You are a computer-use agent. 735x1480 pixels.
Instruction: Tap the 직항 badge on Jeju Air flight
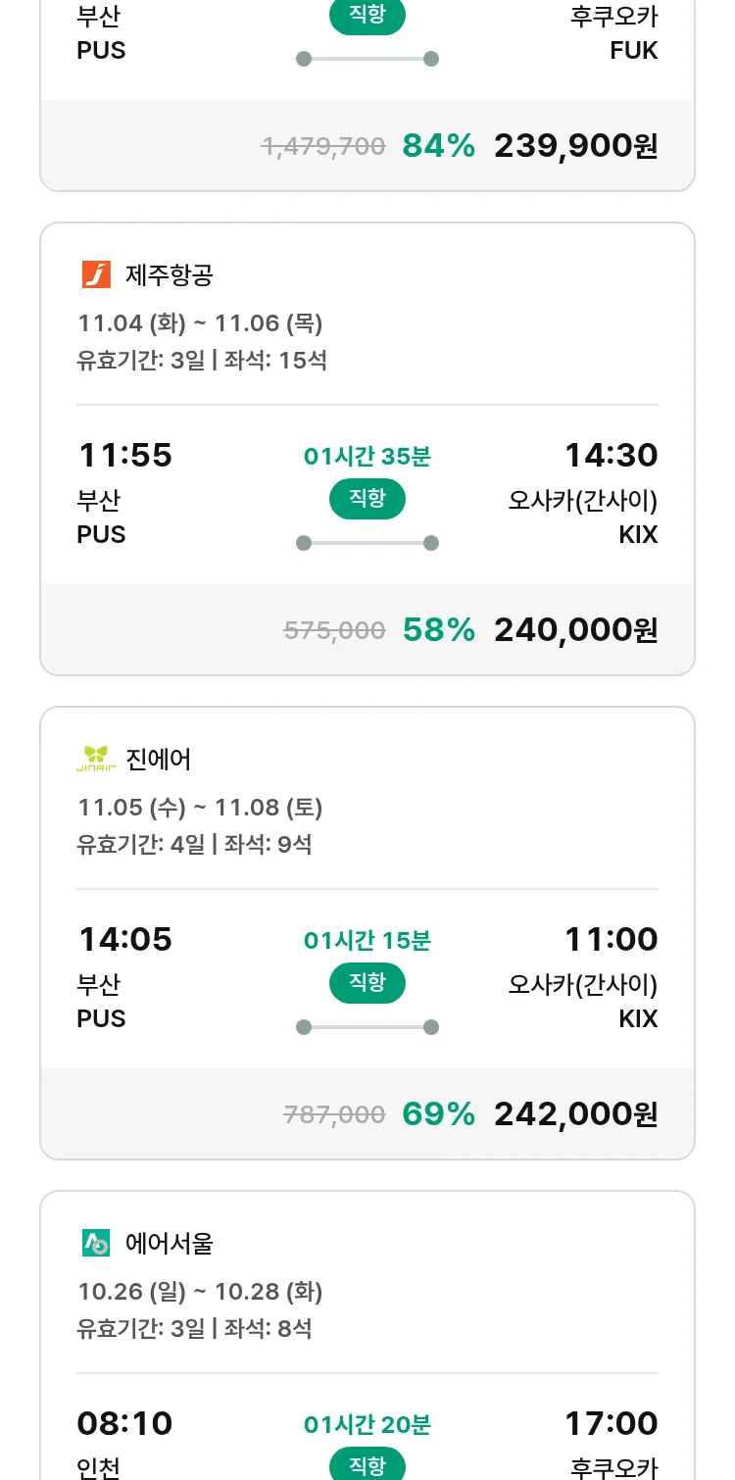(367, 499)
